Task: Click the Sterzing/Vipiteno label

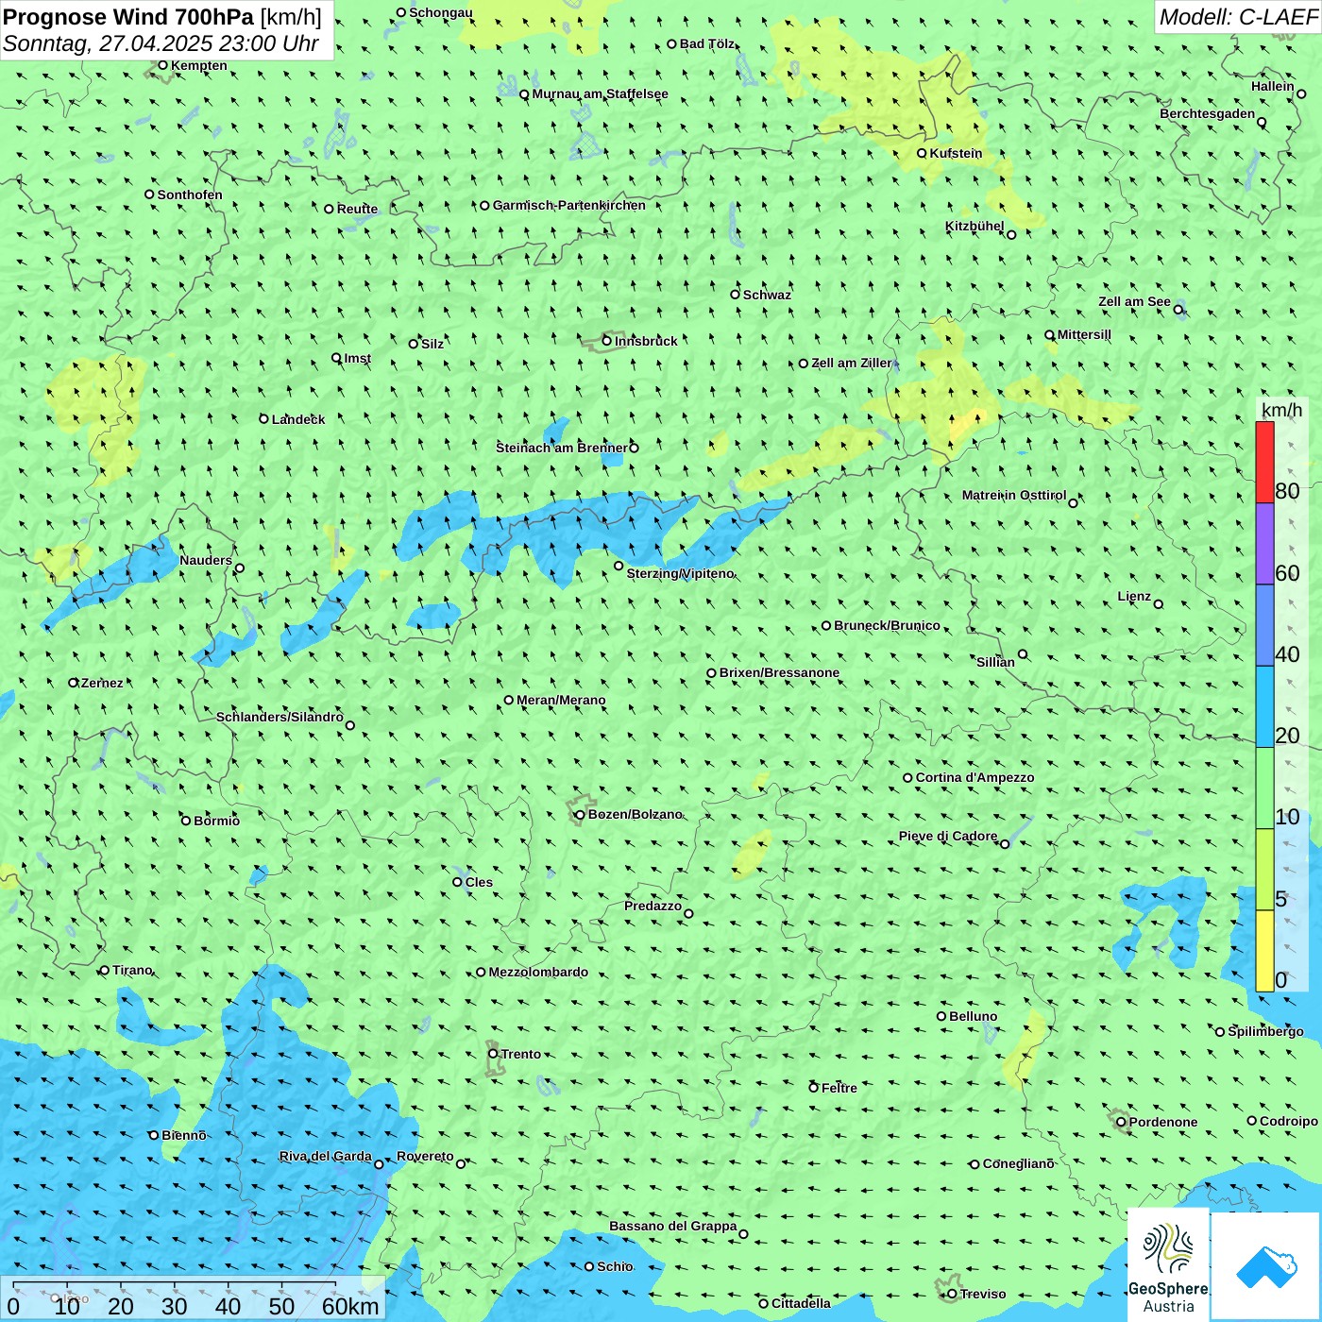Action: [680, 573]
